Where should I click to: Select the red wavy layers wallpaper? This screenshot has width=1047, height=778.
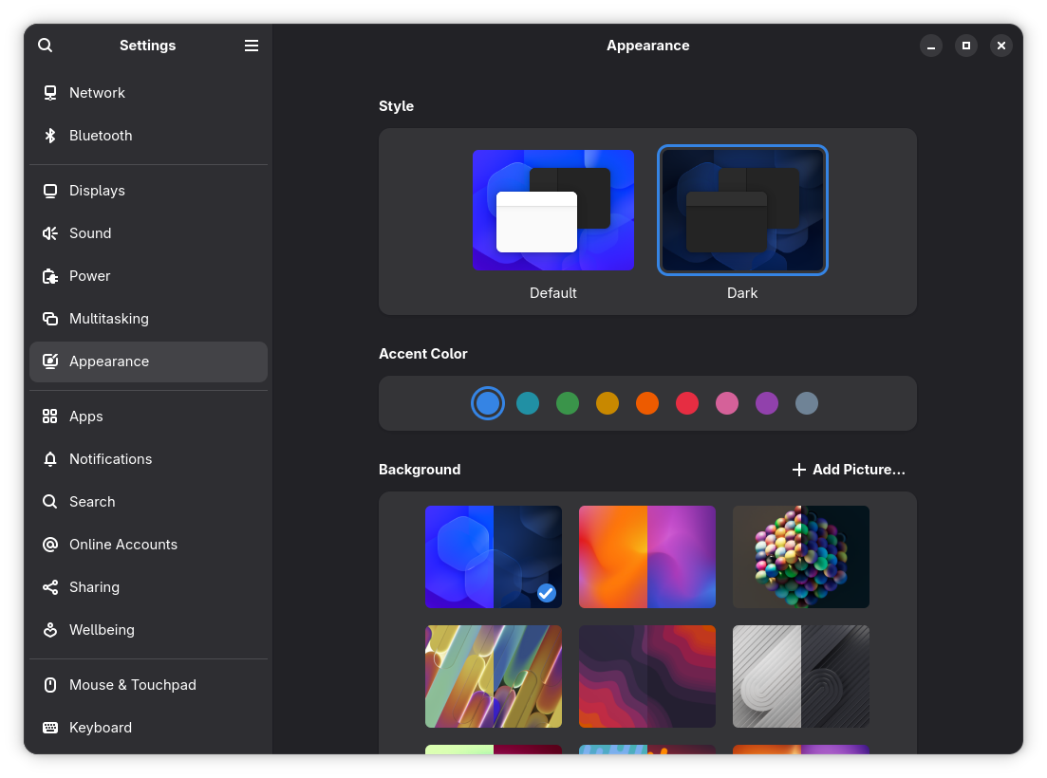coord(647,676)
